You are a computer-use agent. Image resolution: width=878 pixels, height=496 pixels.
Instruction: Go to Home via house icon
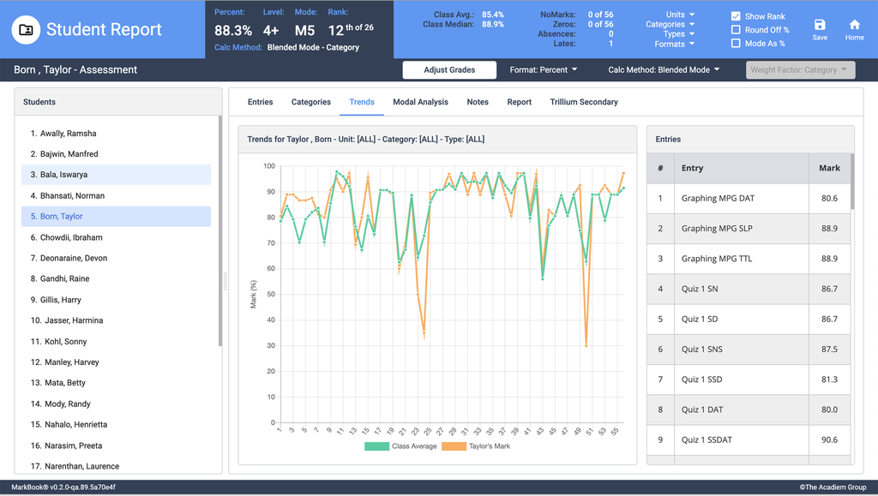pyautogui.click(x=855, y=25)
